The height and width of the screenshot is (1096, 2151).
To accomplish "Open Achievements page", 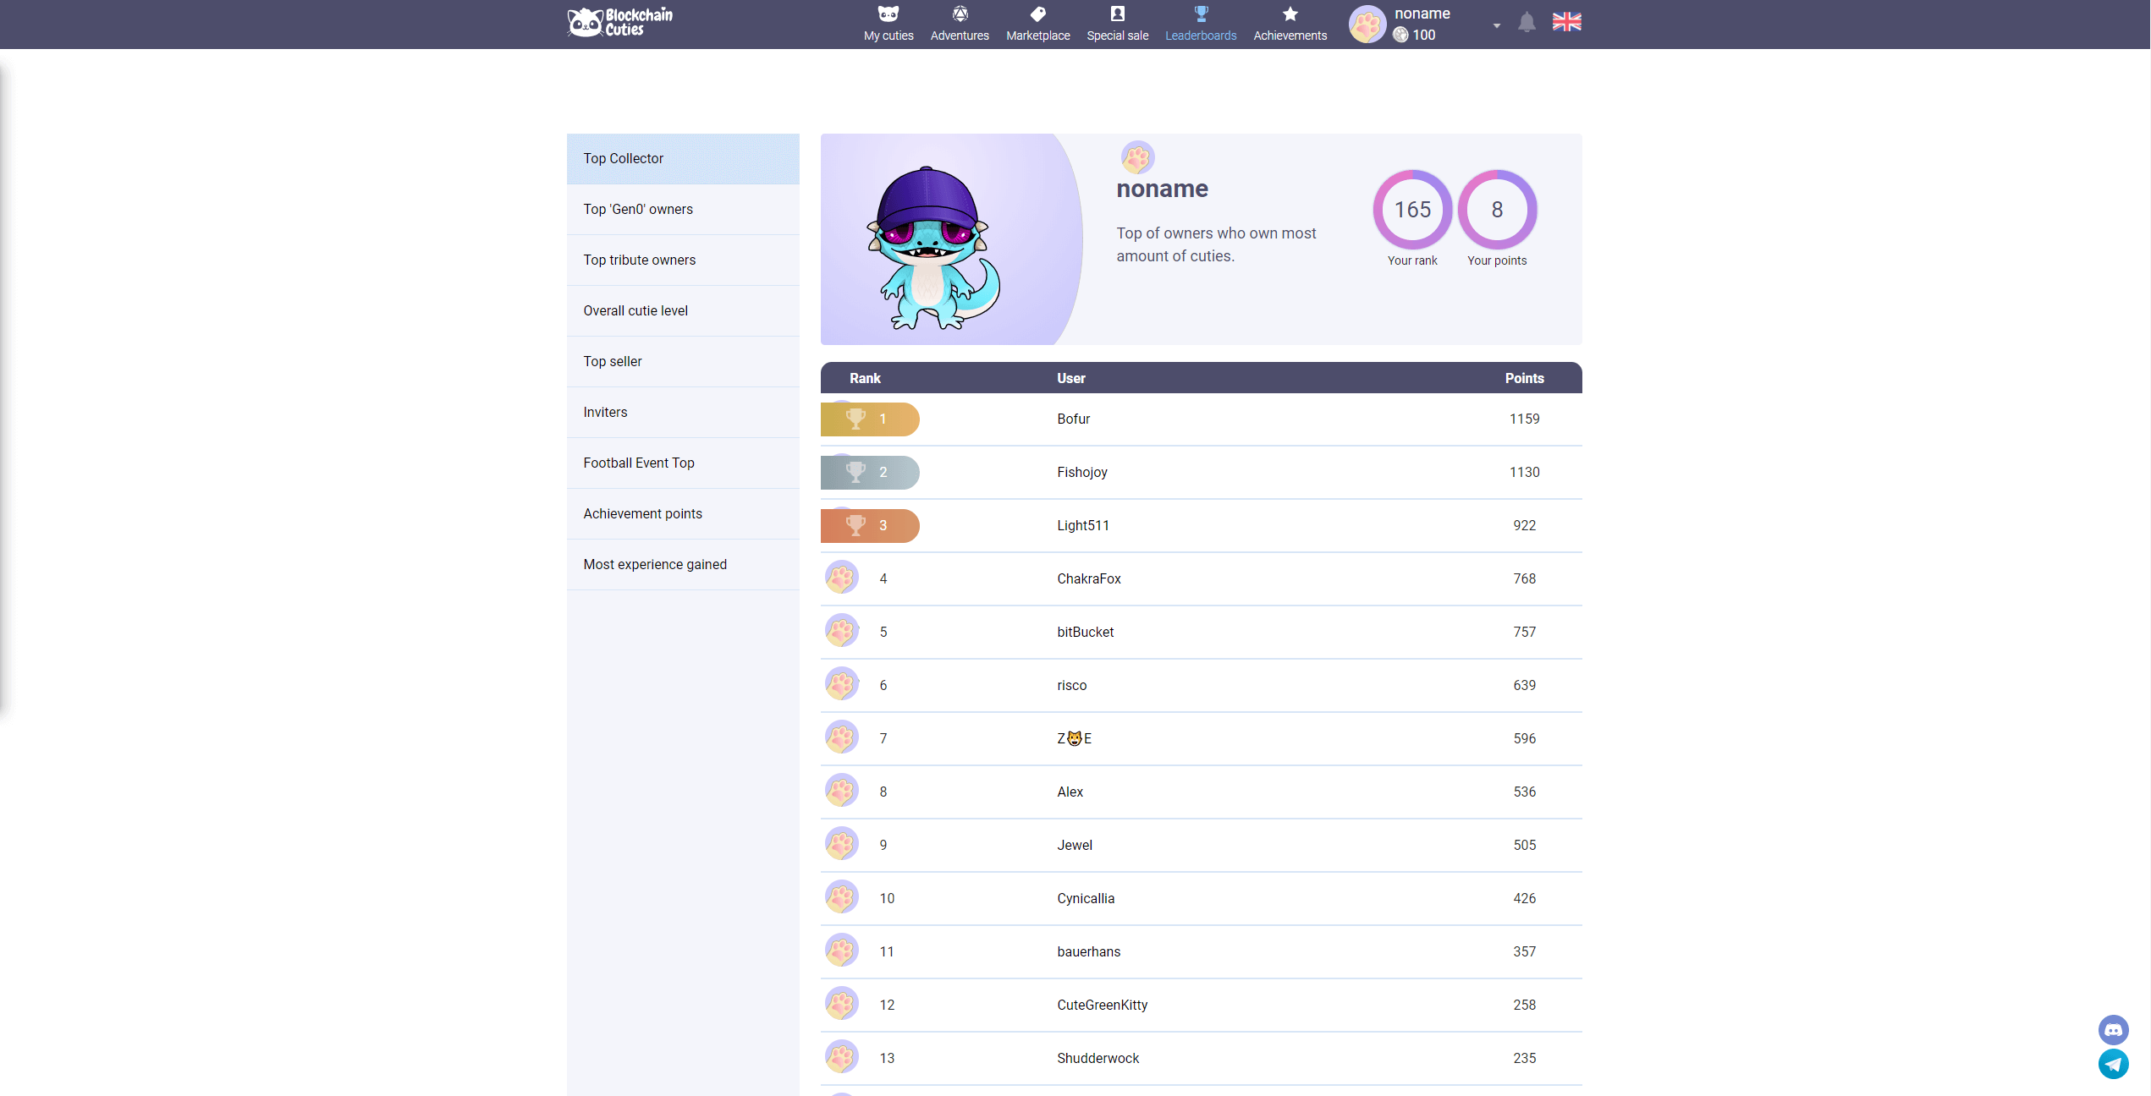I will coord(1290,24).
